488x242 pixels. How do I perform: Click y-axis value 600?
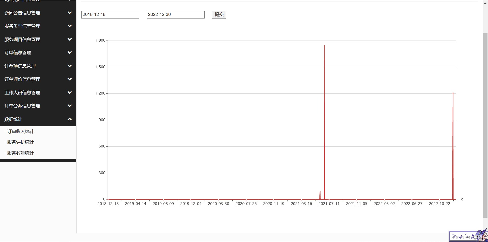point(102,146)
